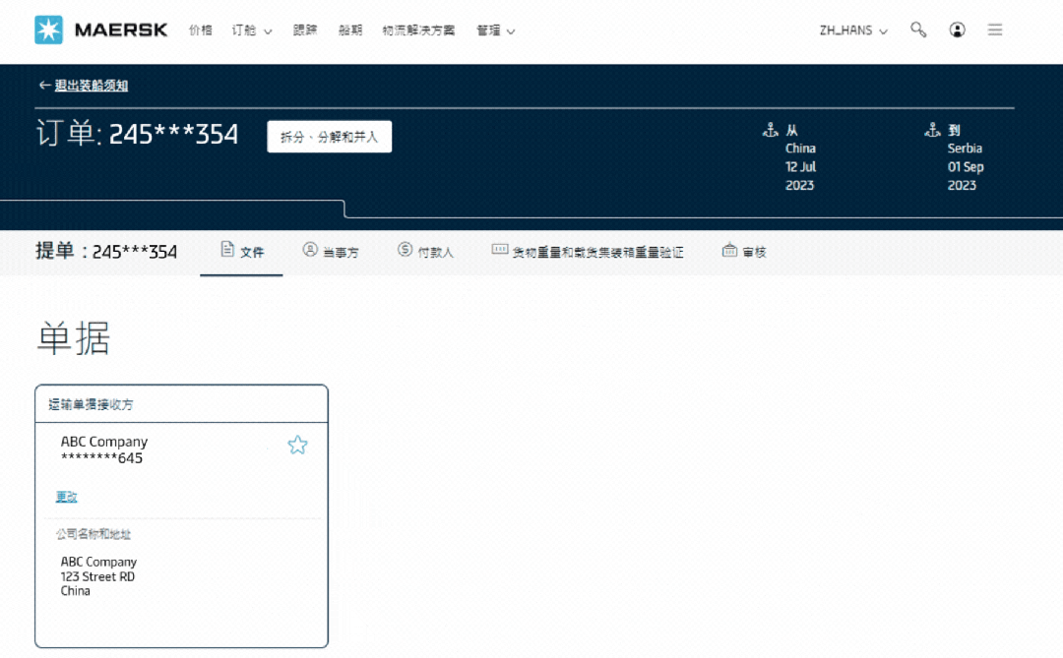This screenshot has width=1063, height=658.
Task: Open the user account icon
Action: 957,30
